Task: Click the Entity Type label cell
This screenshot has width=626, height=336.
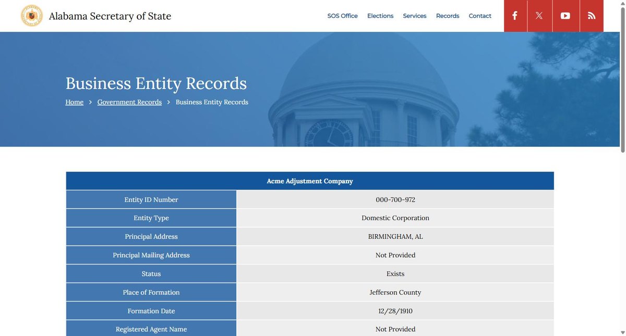Action: point(151,218)
